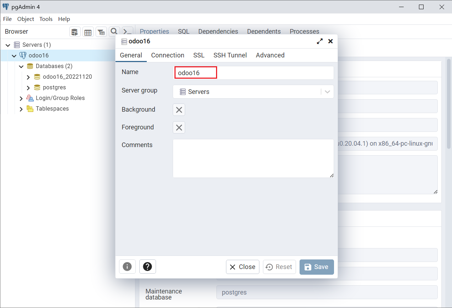The image size is (452, 308).
Task: Open the Tools menu
Action: click(46, 19)
